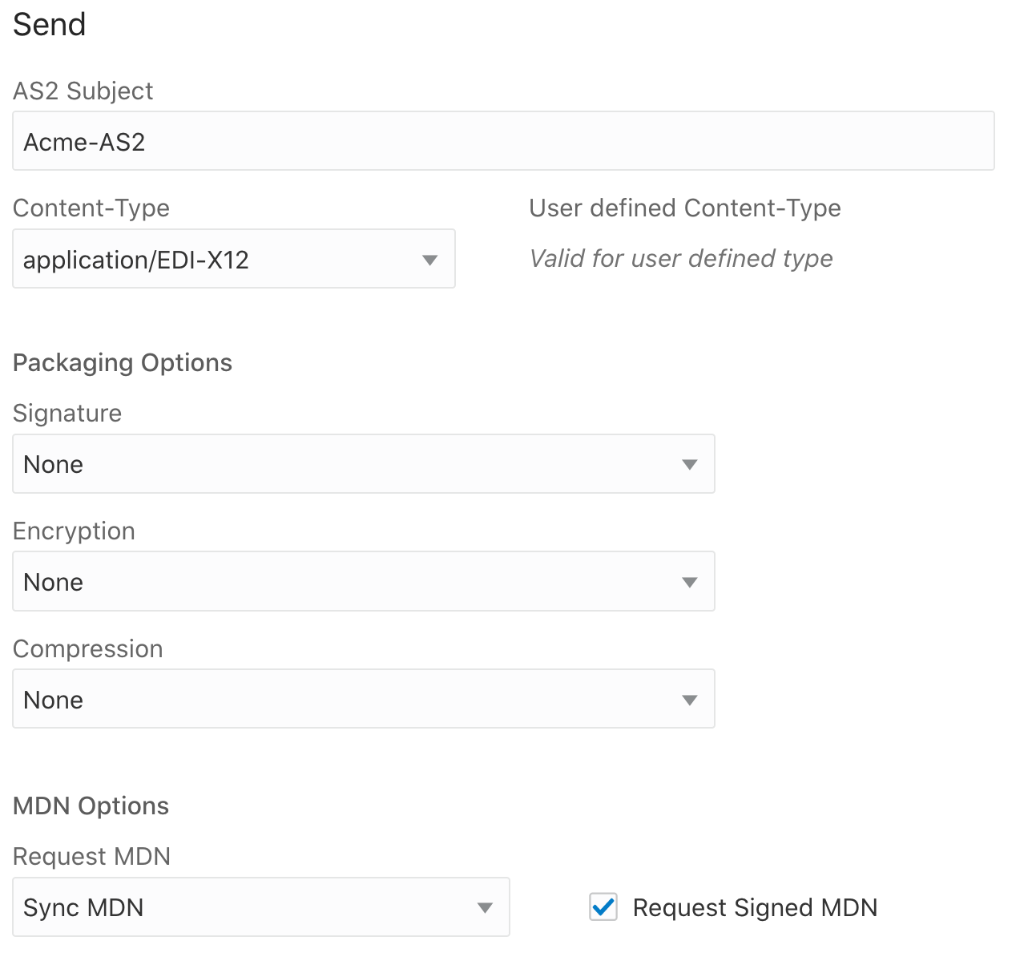Click the Encryption dropdown arrow icon

pyautogui.click(x=689, y=582)
